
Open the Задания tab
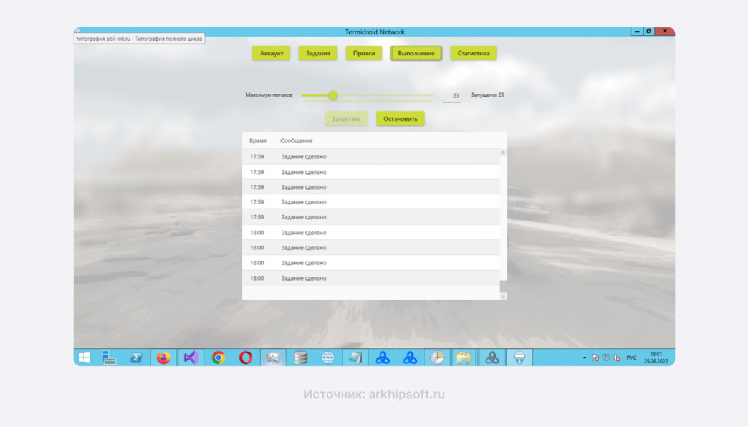point(318,54)
